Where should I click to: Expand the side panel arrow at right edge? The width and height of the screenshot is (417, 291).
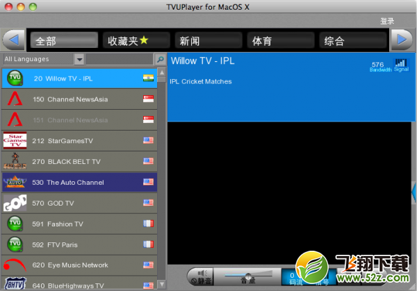[414, 192]
